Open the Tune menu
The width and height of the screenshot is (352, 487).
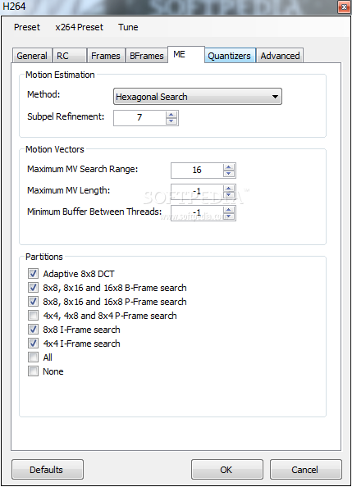[128, 27]
